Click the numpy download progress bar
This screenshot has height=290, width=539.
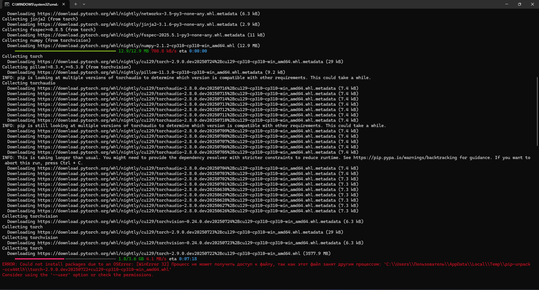[65, 51]
